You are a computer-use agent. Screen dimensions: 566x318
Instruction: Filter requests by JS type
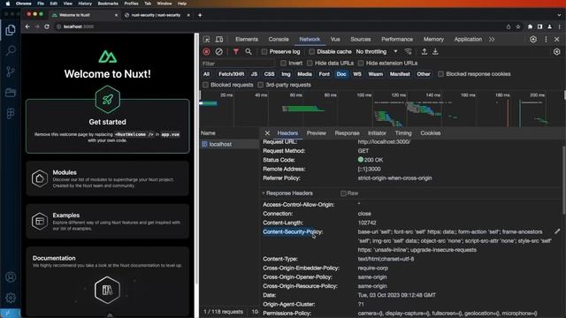click(x=254, y=74)
